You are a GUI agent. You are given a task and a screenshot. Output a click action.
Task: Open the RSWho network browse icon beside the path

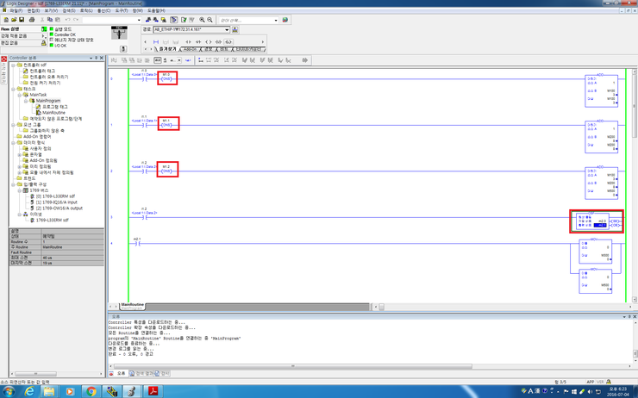[x=235, y=29]
